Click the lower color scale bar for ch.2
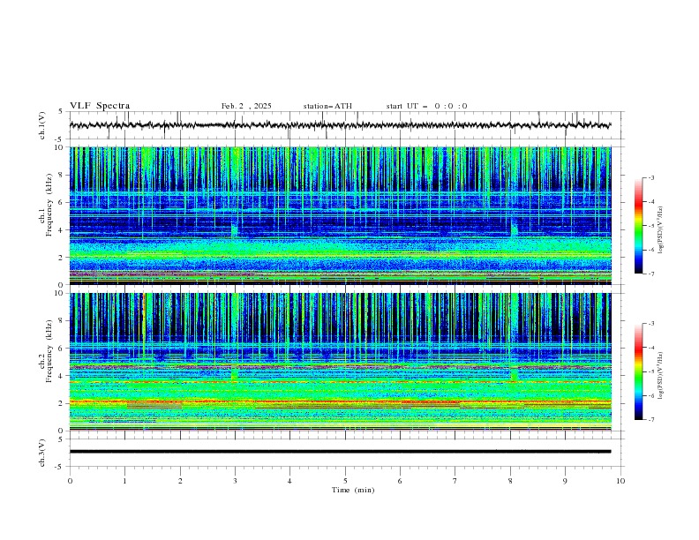This screenshot has height=540, width=699. point(638,371)
